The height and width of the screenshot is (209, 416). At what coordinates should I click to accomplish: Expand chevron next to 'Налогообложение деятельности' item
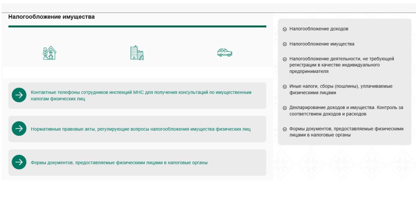(x=285, y=59)
